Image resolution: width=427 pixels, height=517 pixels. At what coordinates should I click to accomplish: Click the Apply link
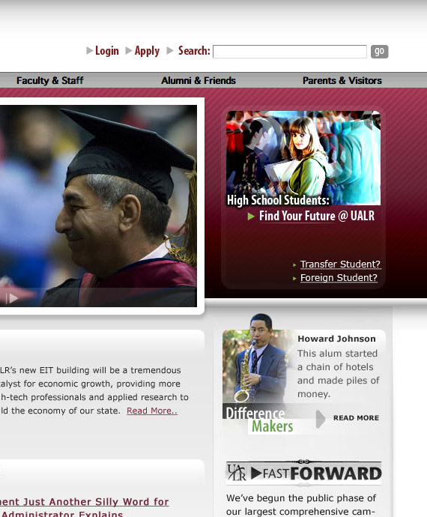[x=147, y=51]
